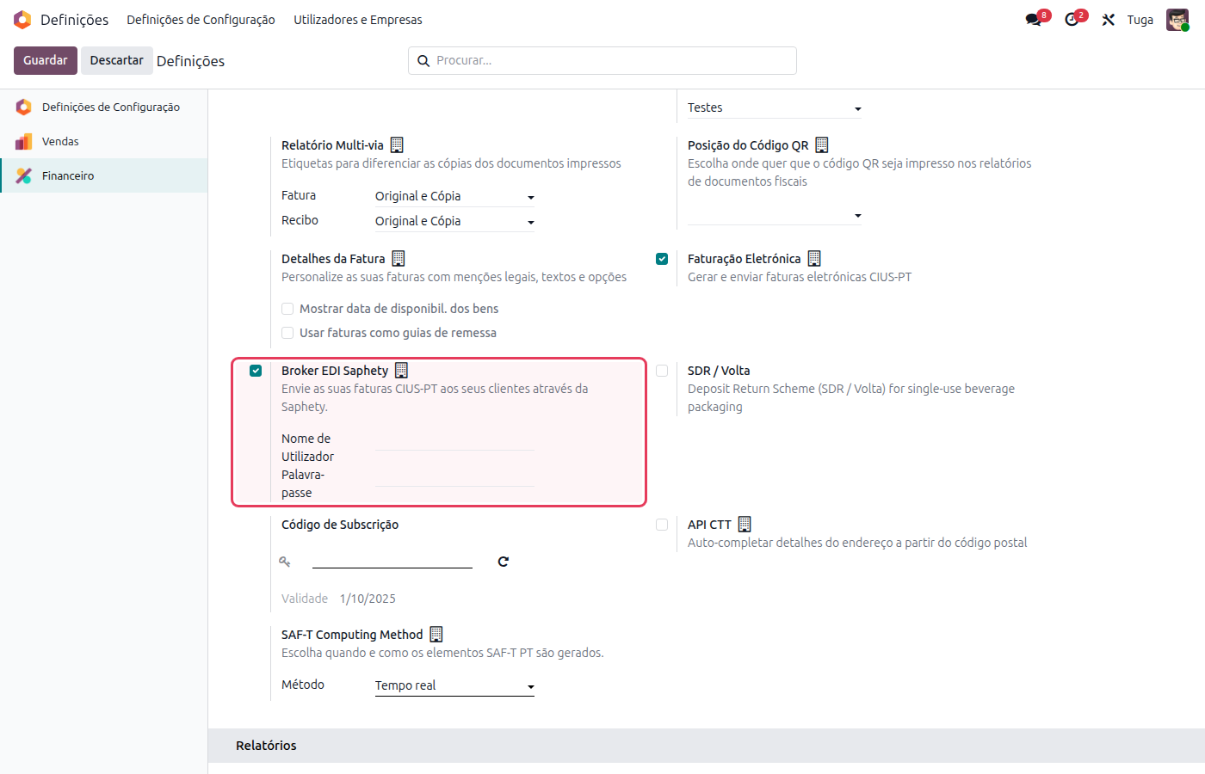Click the key icon beside subscription code
1205x774 pixels.
[285, 562]
